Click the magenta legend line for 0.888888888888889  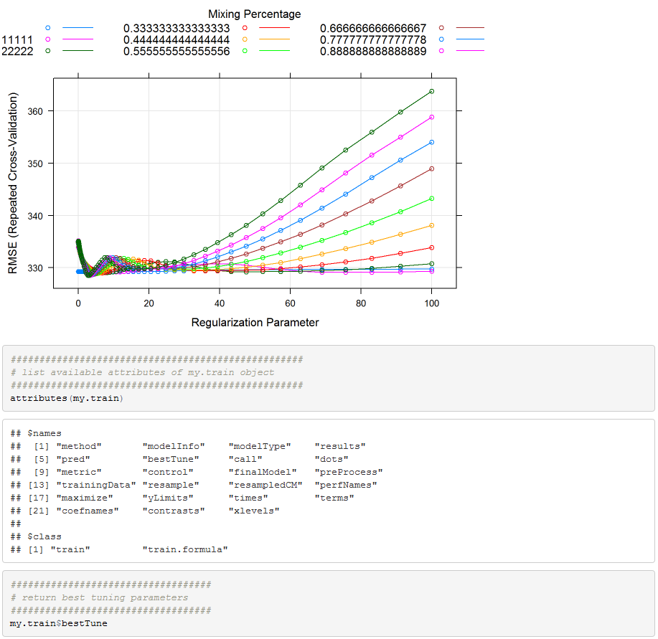pos(470,51)
